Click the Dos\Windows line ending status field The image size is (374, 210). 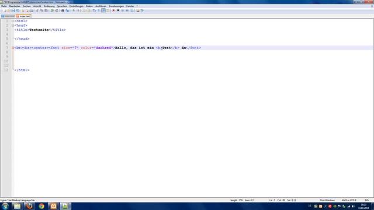[327, 200]
